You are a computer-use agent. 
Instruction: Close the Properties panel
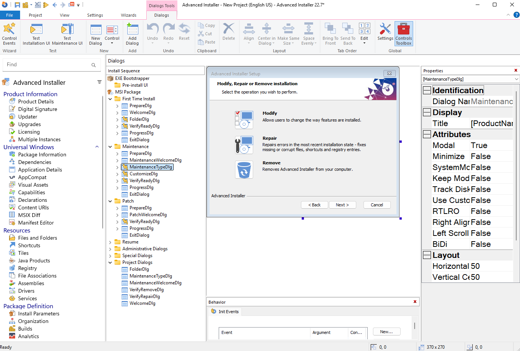click(516, 70)
